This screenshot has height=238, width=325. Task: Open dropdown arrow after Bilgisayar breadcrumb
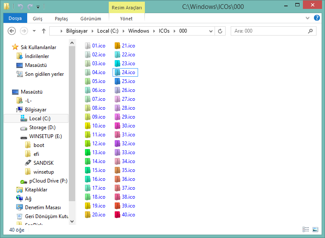93,31
